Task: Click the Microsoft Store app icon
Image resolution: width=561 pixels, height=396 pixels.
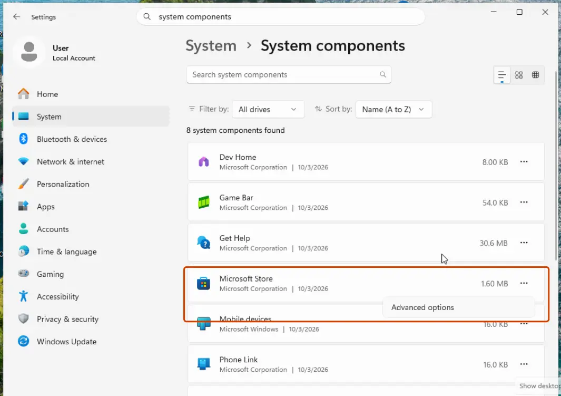Action: (203, 283)
